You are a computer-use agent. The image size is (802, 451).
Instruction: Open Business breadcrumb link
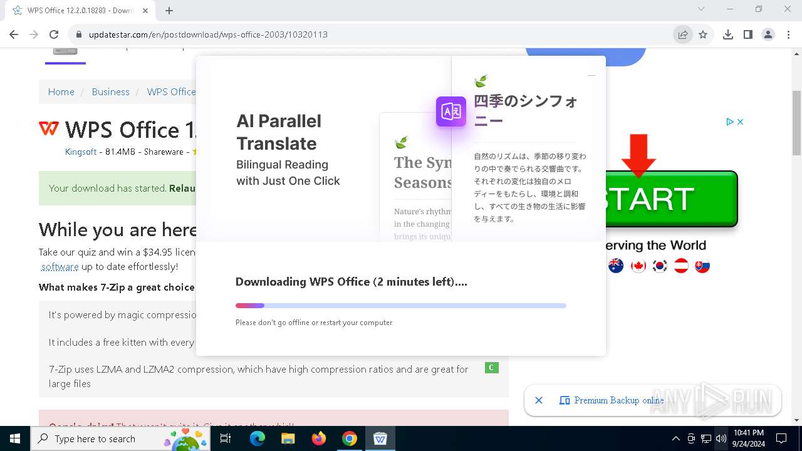pyautogui.click(x=110, y=91)
